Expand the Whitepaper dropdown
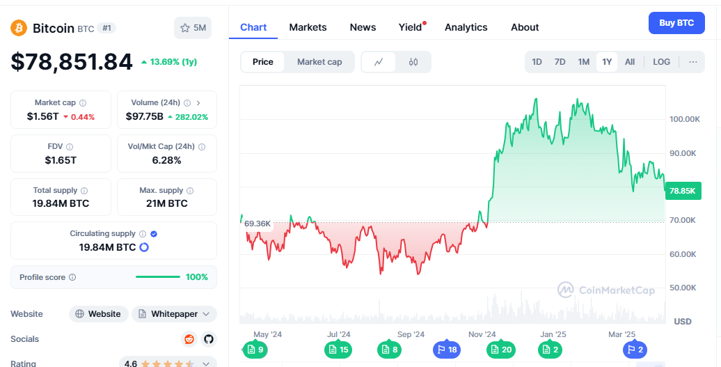721x367 pixels. coord(205,314)
